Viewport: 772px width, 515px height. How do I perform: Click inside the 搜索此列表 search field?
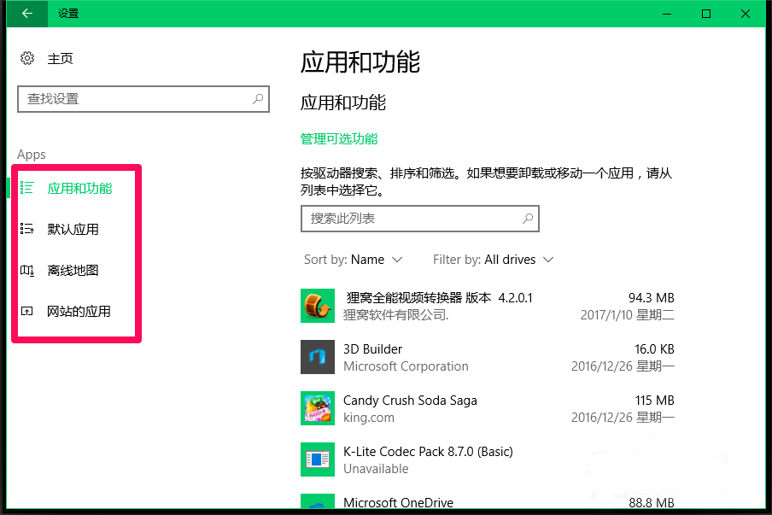[410, 219]
